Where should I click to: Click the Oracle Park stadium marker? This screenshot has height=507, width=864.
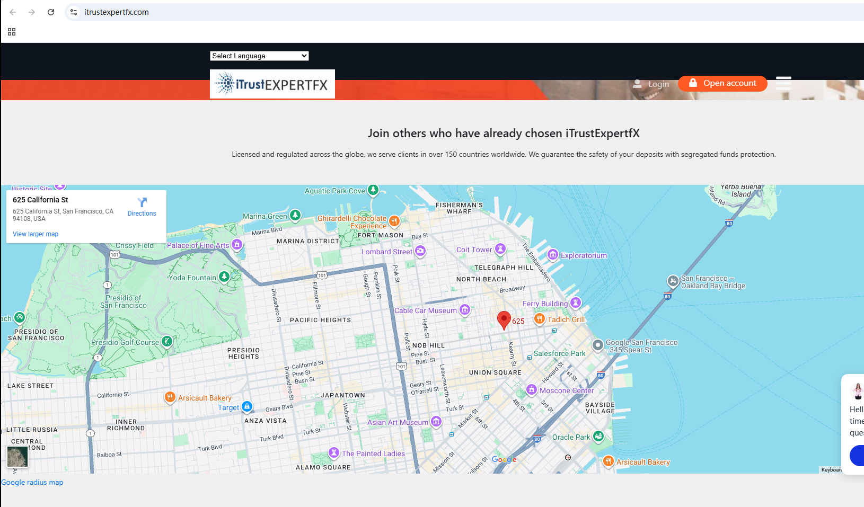(x=598, y=436)
